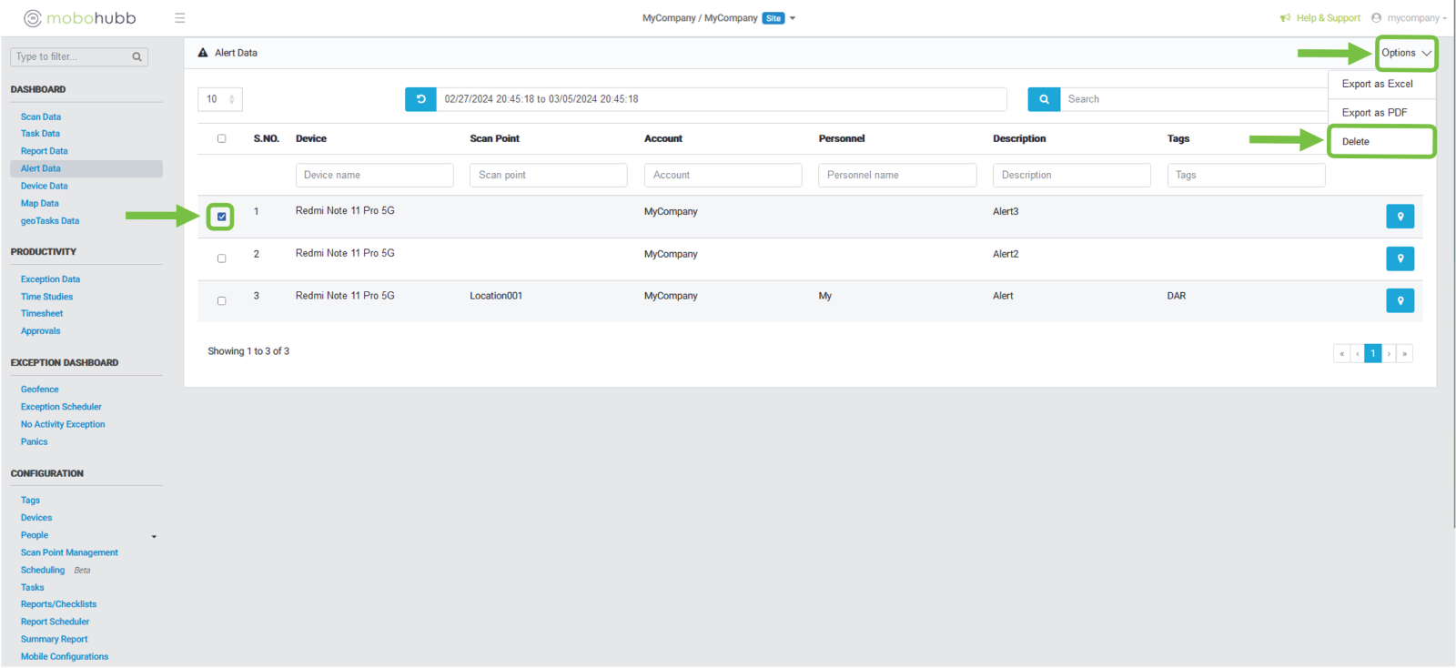
Task: Open map location pin for row 3
Action: [x=1400, y=300]
